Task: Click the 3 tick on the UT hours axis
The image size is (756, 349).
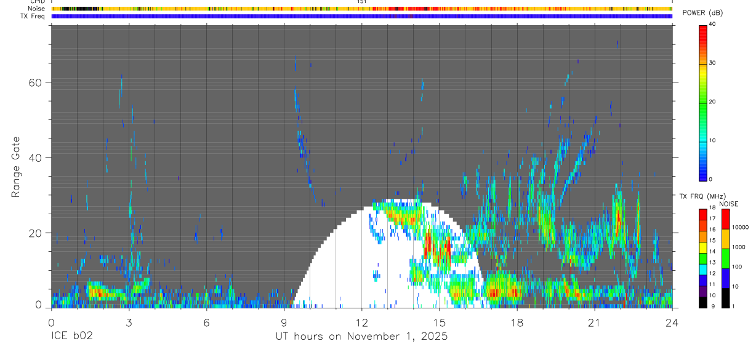Action: coord(129,322)
